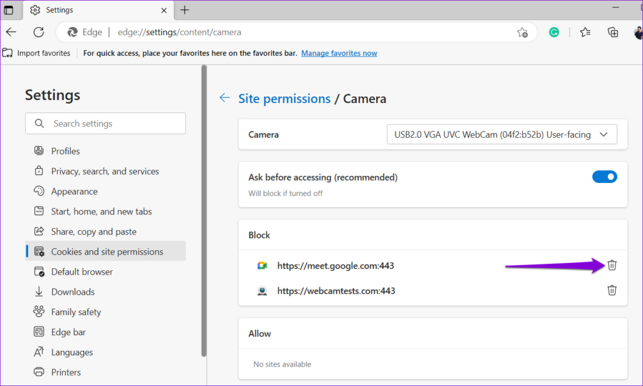Click the Grammarly extension icon in the toolbar
The height and width of the screenshot is (386, 643).
[x=553, y=32]
